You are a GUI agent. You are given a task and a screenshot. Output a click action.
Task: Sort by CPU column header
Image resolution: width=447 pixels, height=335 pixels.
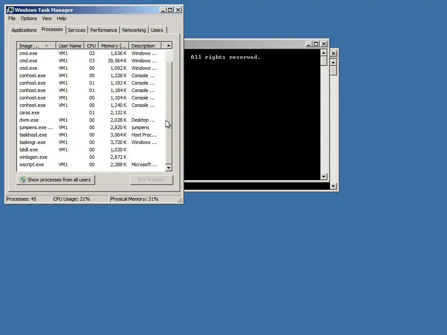92,46
